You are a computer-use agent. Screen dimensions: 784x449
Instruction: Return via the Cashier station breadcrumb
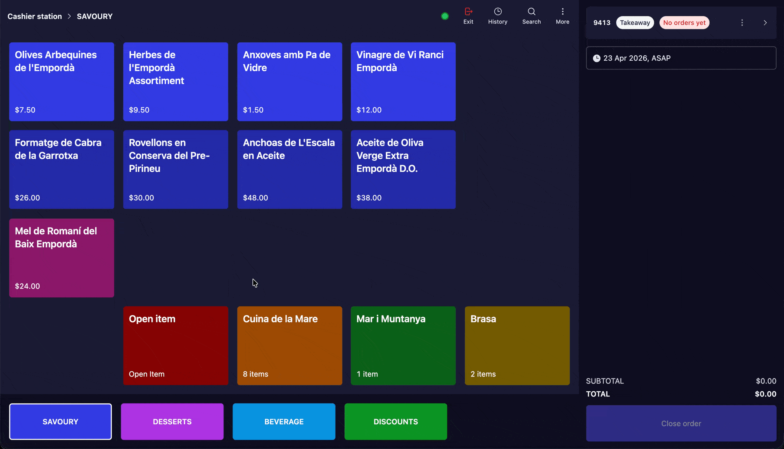[34, 16]
